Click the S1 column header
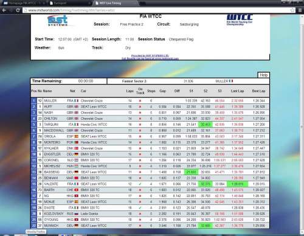The image size is (304, 236). pos(191,91)
